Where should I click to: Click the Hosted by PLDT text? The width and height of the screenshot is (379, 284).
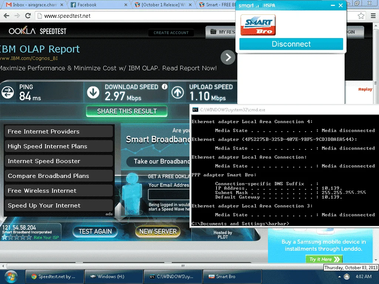(222, 235)
